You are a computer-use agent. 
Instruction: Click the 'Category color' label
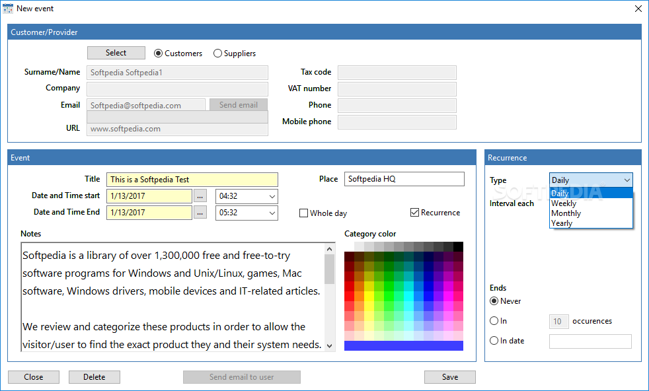click(370, 234)
